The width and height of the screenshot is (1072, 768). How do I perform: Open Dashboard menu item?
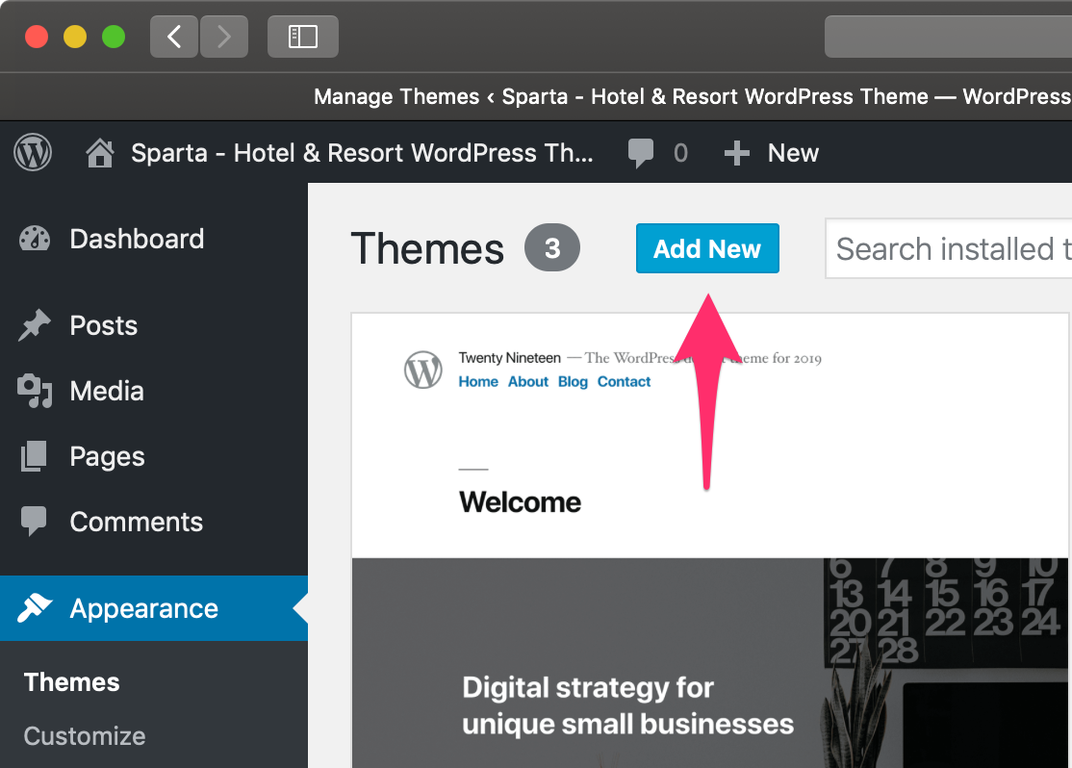coord(154,239)
